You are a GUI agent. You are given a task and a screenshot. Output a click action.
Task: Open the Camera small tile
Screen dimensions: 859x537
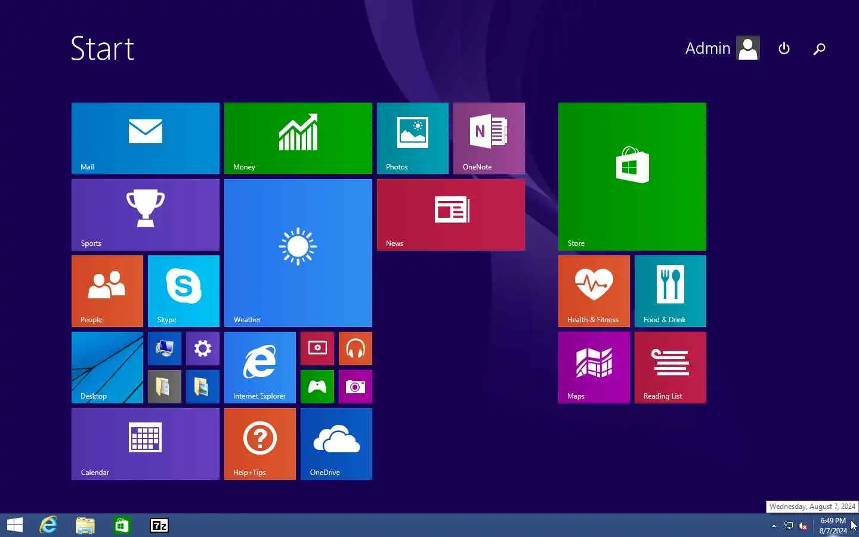[x=356, y=387]
